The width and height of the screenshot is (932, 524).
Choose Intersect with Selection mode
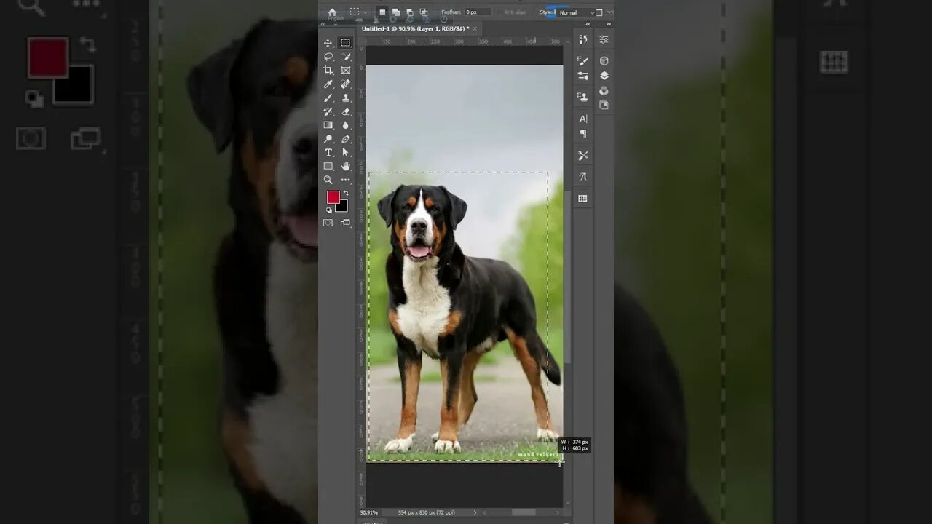[x=424, y=12]
